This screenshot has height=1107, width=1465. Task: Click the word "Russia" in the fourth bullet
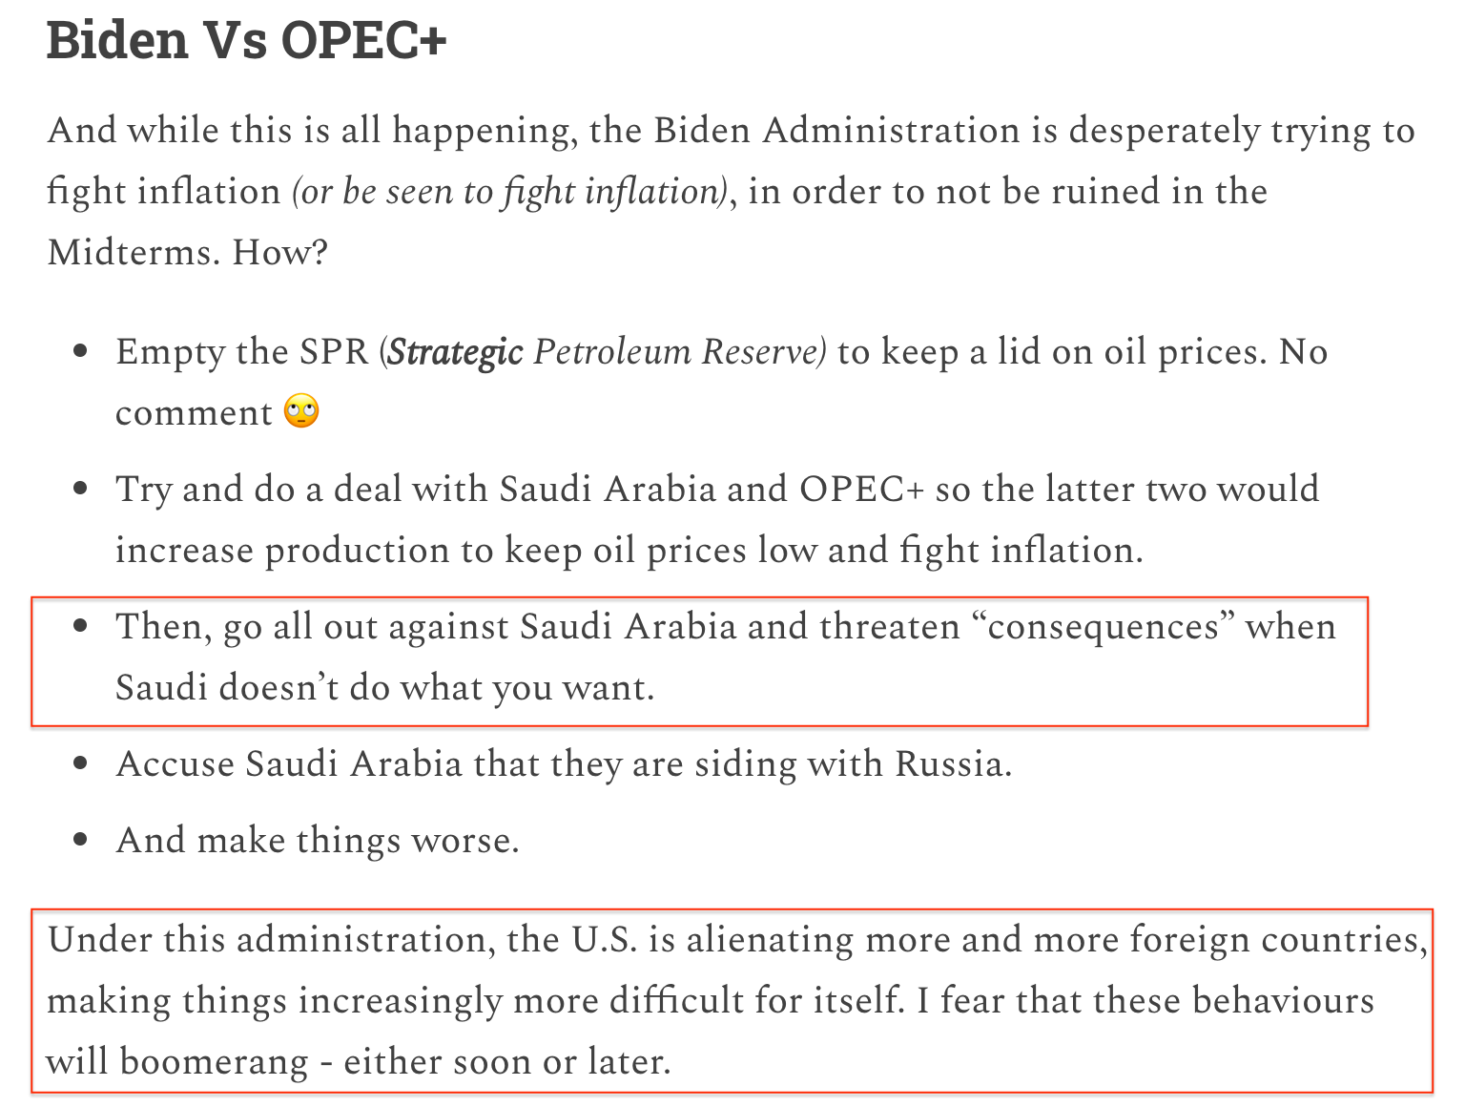tap(948, 764)
